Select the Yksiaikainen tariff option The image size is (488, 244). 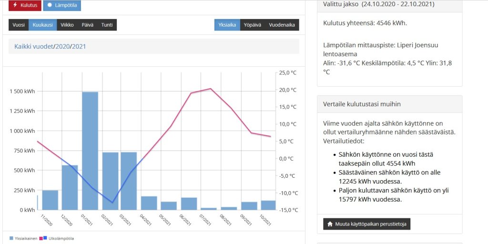click(x=227, y=25)
